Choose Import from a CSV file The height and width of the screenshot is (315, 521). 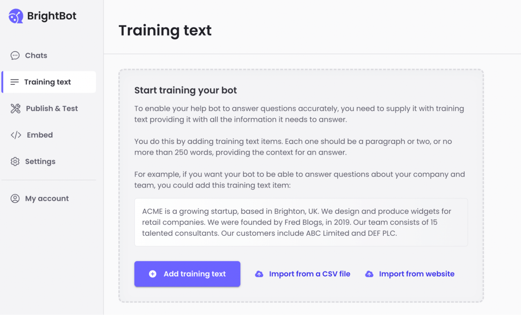click(x=309, y=274)
